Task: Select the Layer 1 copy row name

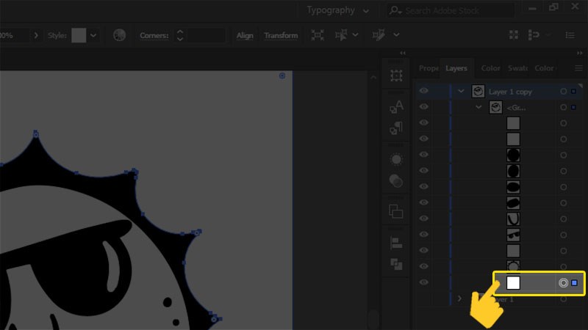Action: pyautogui.click(x=510, y=92)
